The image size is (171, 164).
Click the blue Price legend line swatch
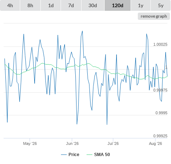point(64,155)
